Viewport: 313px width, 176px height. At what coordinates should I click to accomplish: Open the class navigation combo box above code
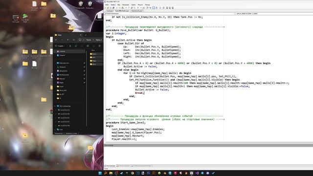[170, 14]
